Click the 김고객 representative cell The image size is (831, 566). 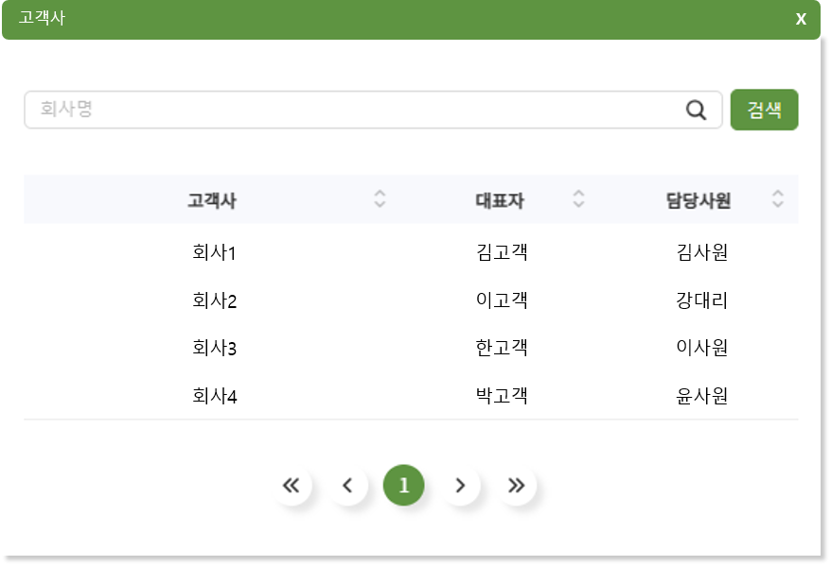tap(502, 252)
